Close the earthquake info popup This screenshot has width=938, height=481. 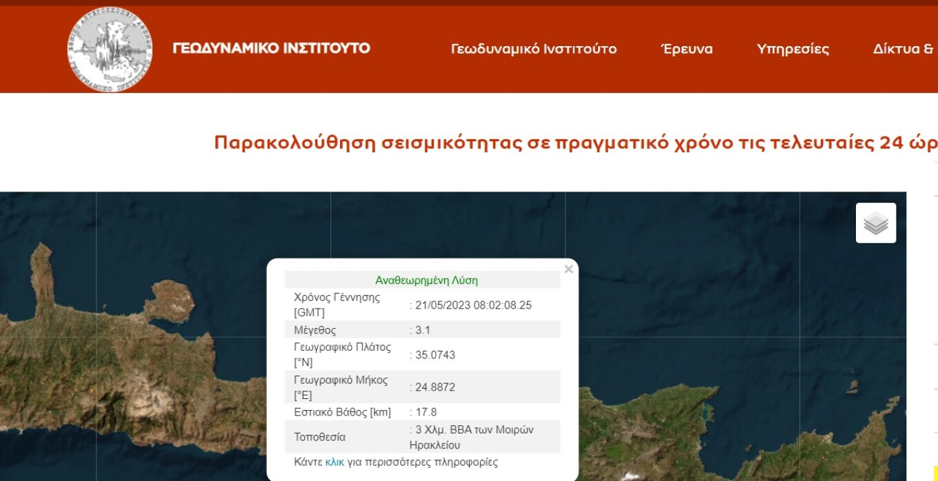point(568,269)
